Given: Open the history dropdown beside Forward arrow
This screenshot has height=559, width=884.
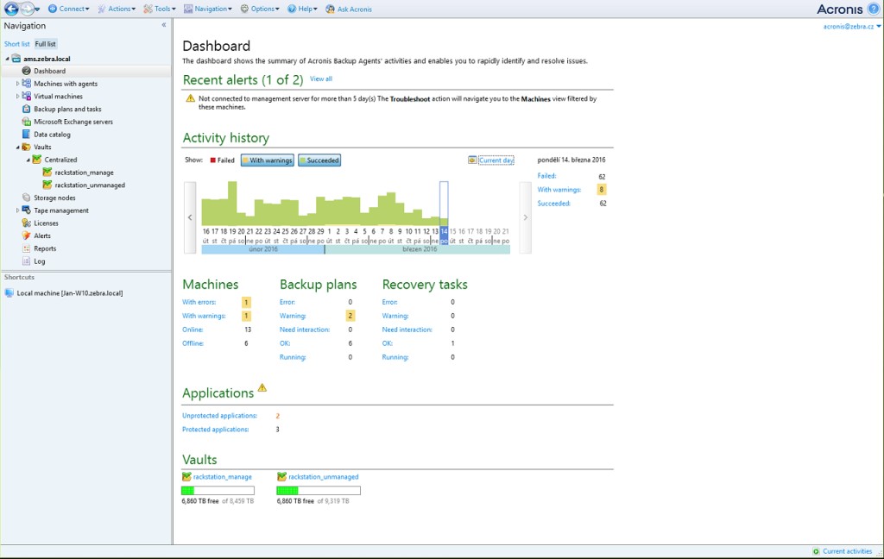Looking at the screenshot, I should [37, 9].
